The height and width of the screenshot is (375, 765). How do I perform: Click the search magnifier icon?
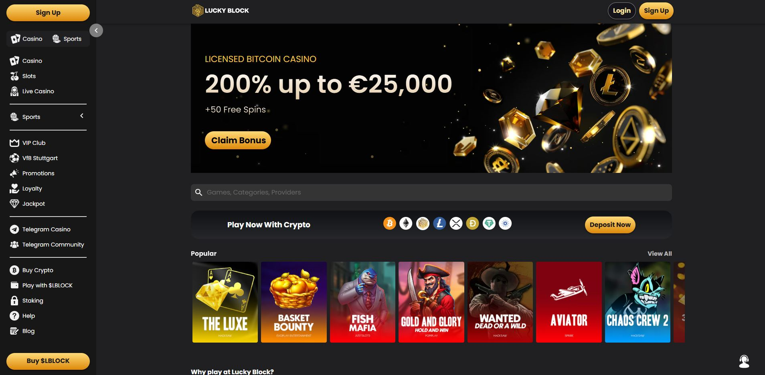pos(198,193)
